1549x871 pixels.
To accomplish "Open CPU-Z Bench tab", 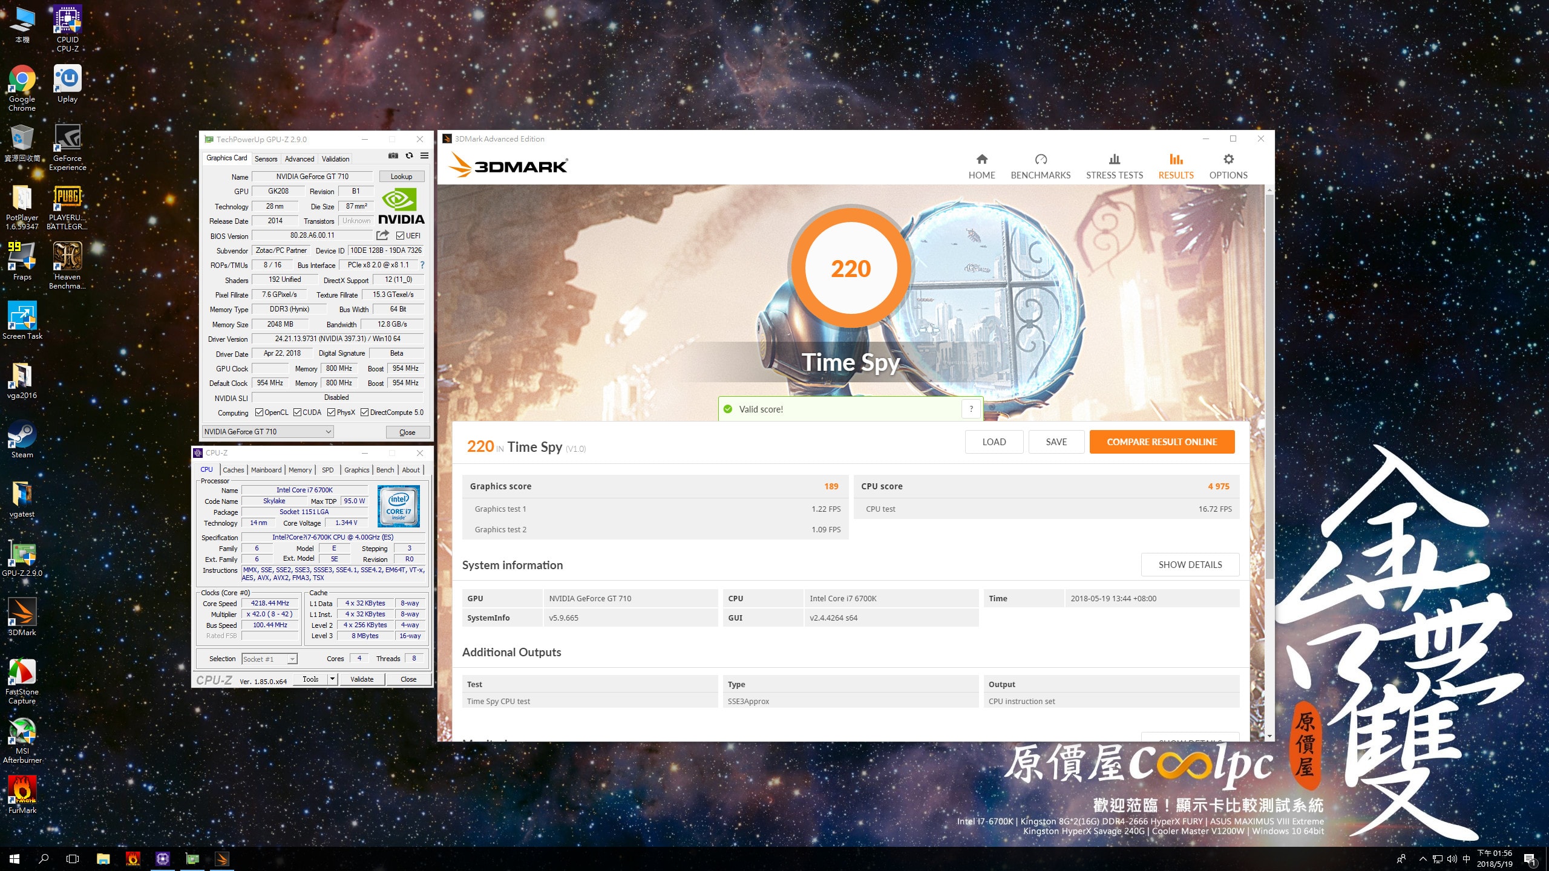I will [x=385, y=470].
